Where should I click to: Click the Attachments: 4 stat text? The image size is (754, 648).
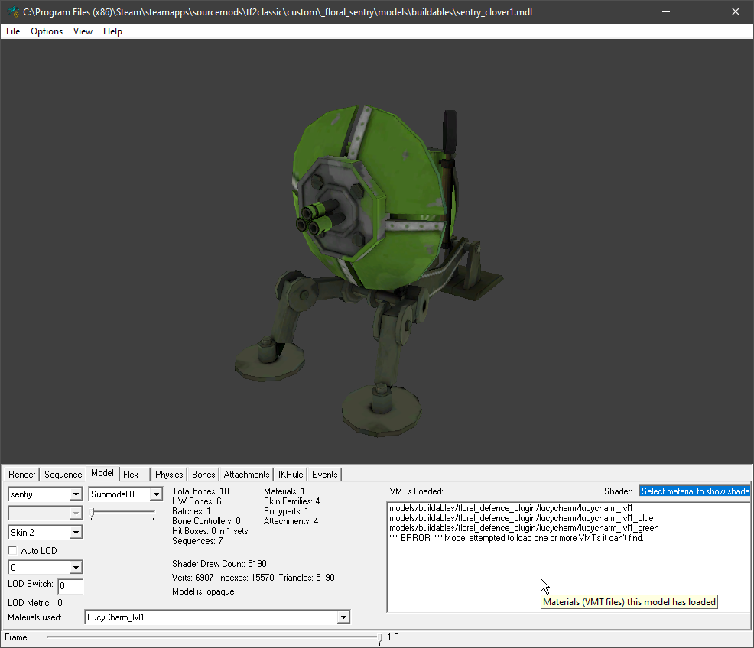point(291,521)
